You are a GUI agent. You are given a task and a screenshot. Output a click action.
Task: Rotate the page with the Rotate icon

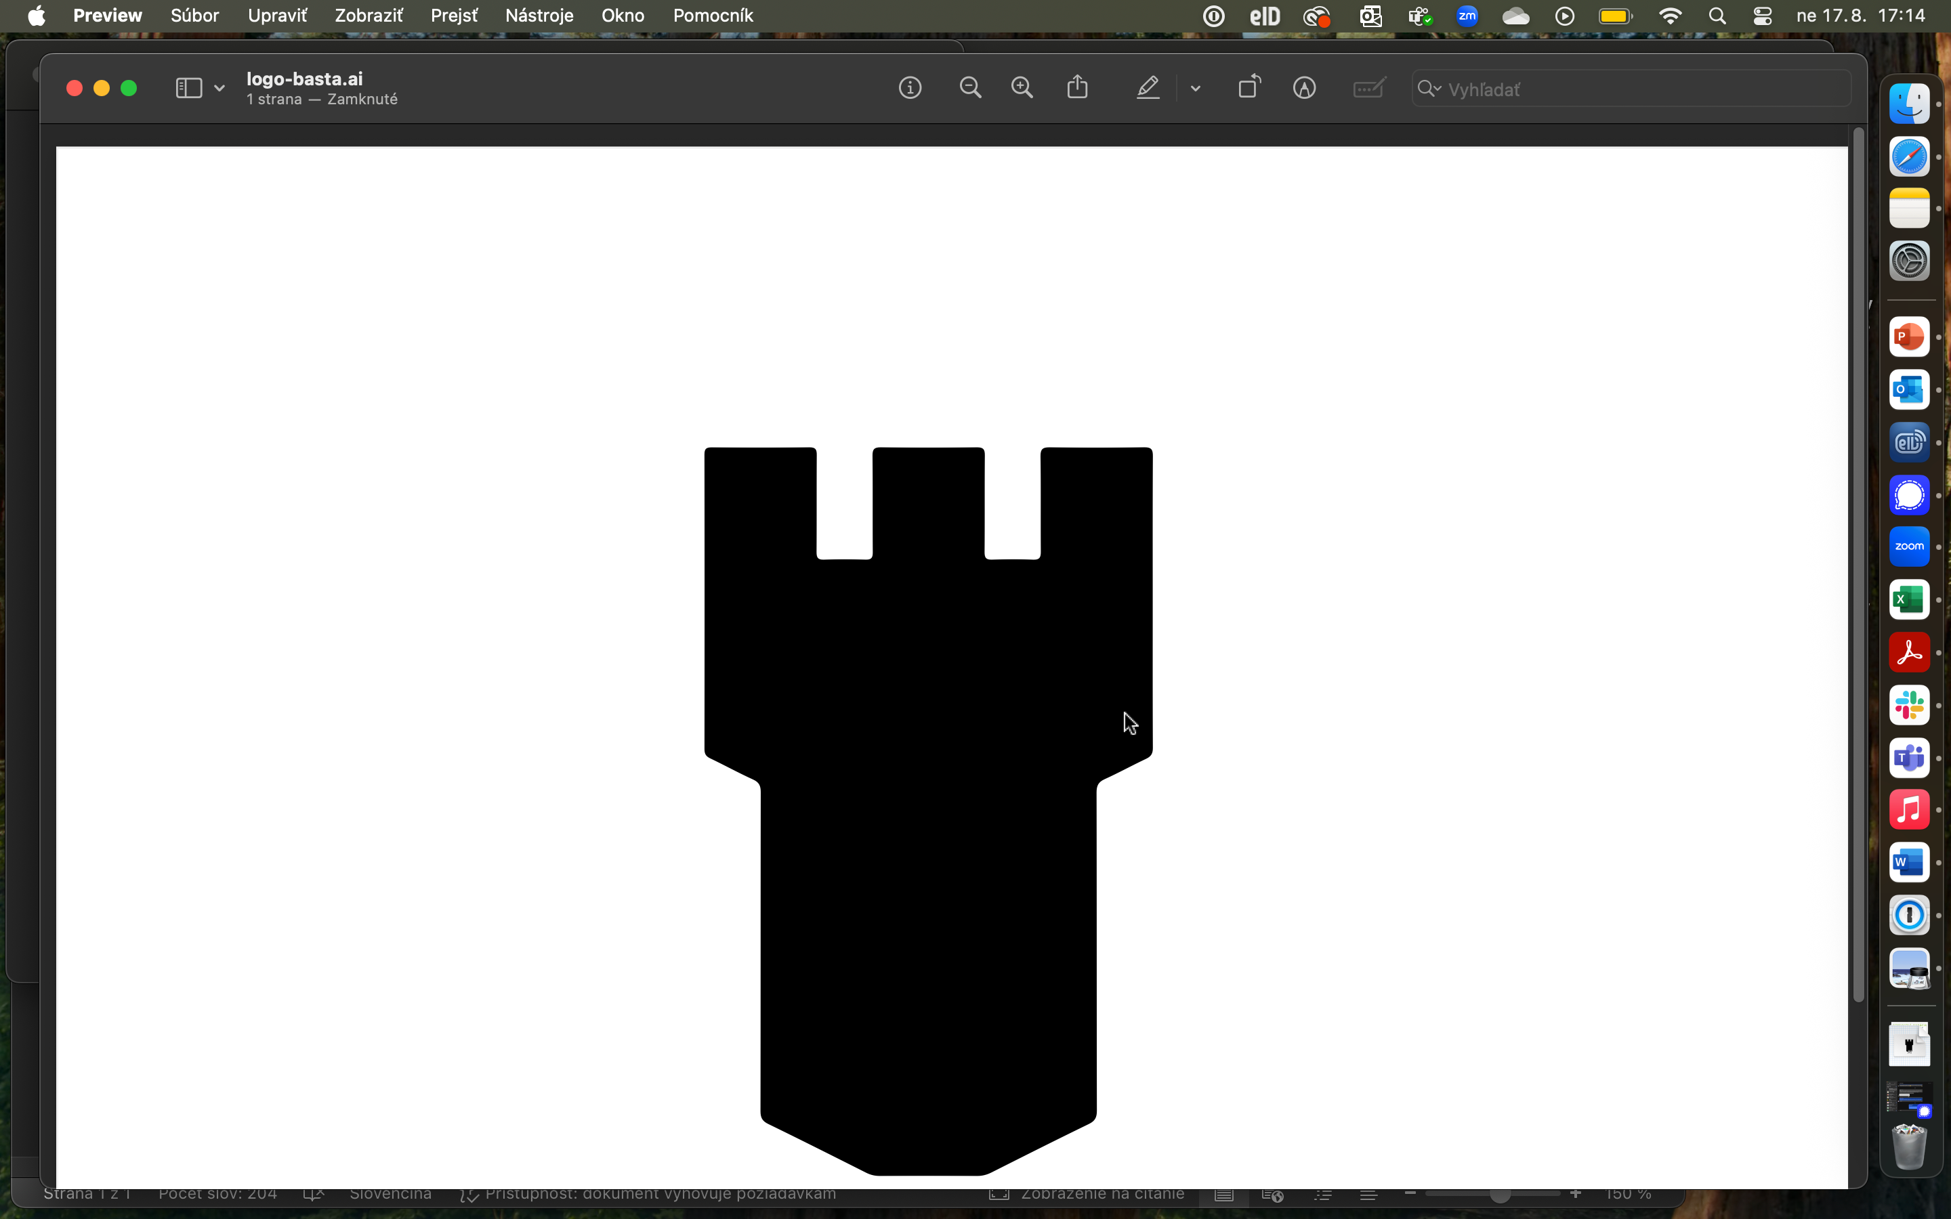pyautogui.click(x=1250, y=87)
